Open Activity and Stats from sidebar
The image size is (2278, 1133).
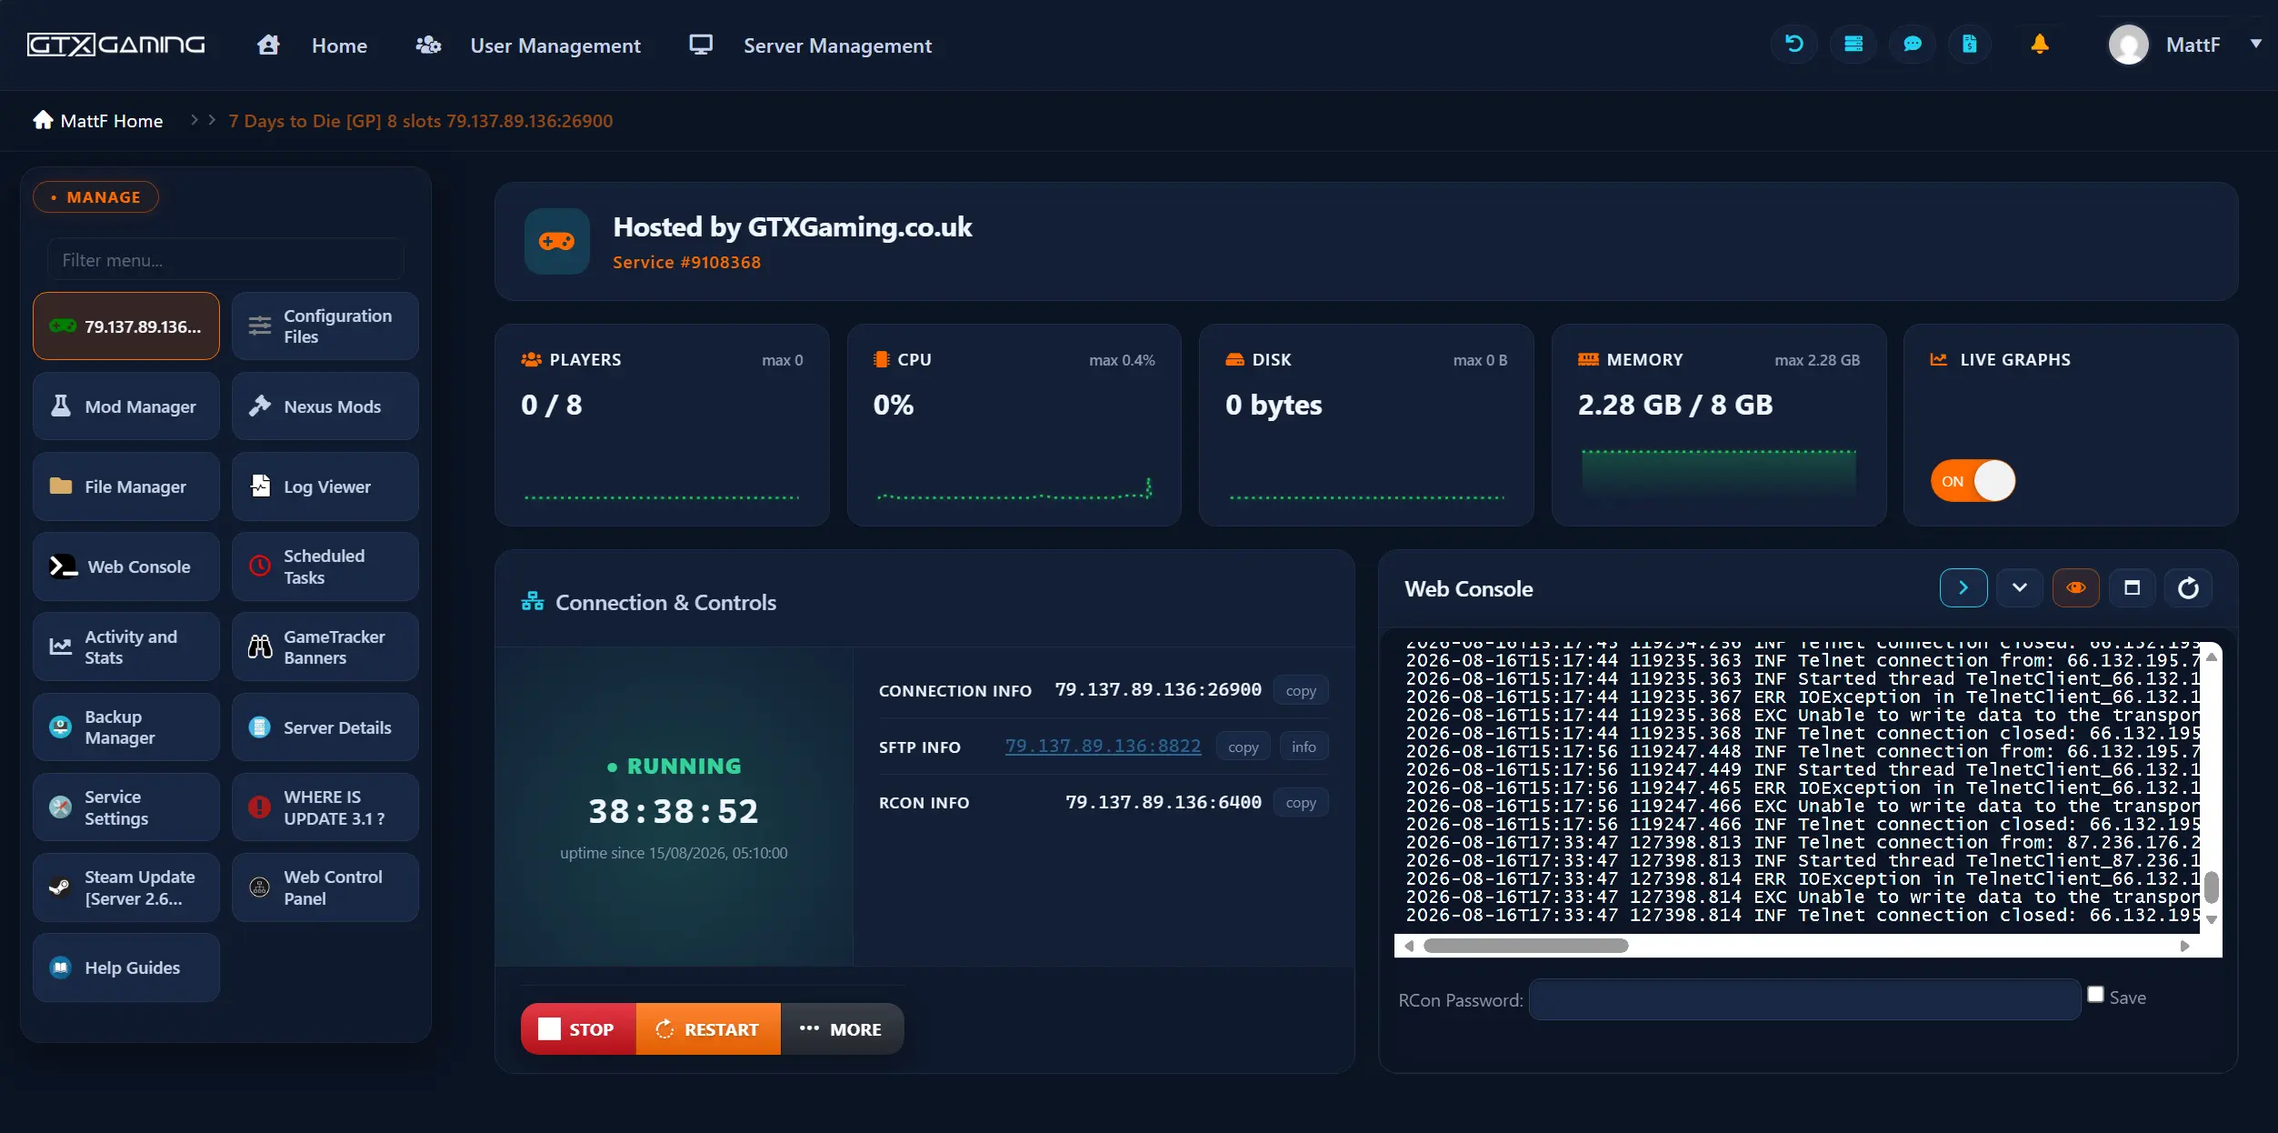[126, 647]
